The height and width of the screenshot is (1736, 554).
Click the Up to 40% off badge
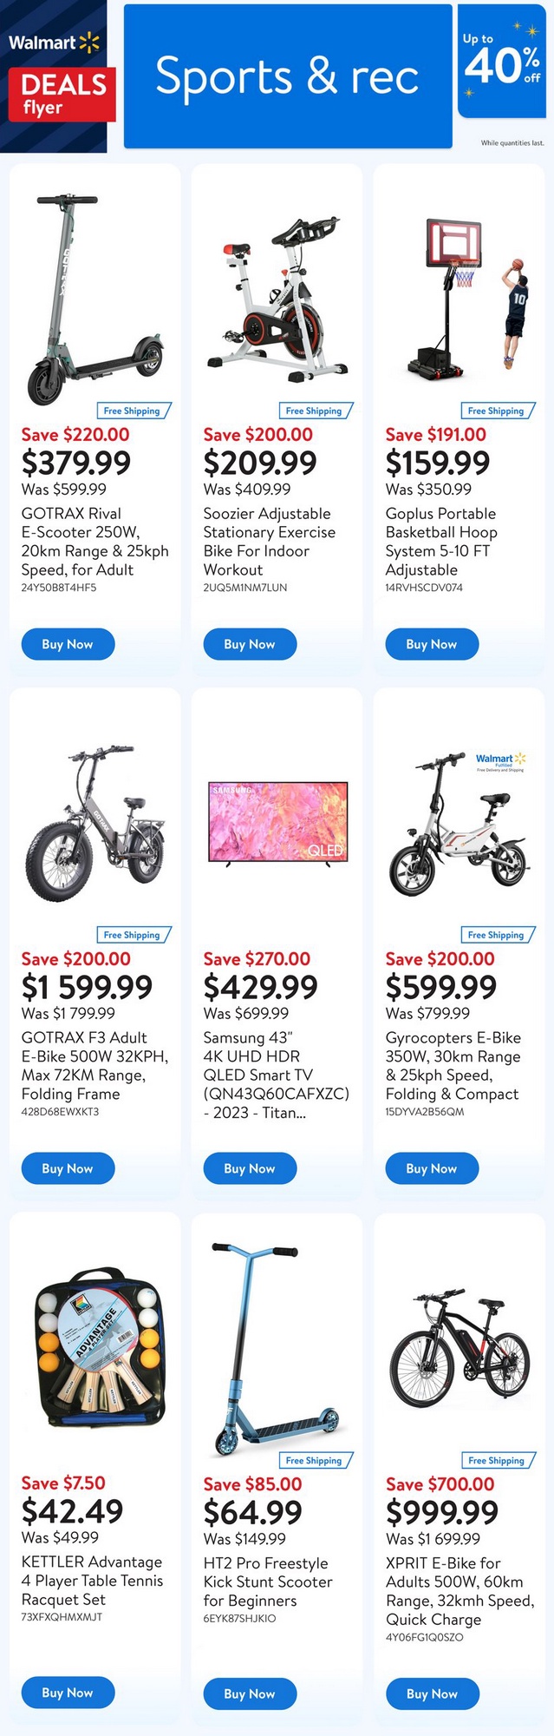click(x=501, y=62)
